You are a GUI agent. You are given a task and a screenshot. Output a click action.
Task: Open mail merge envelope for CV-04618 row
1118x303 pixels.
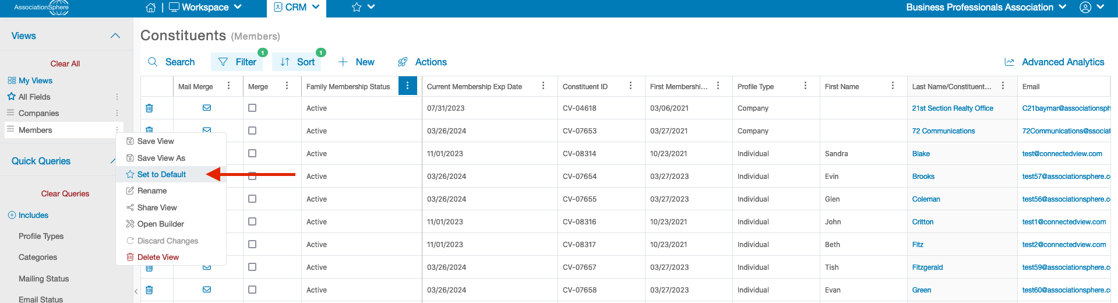pos(207,108)
